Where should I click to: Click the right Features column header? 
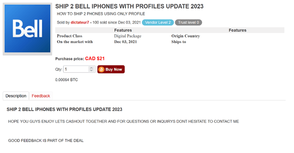click(237, 30)
